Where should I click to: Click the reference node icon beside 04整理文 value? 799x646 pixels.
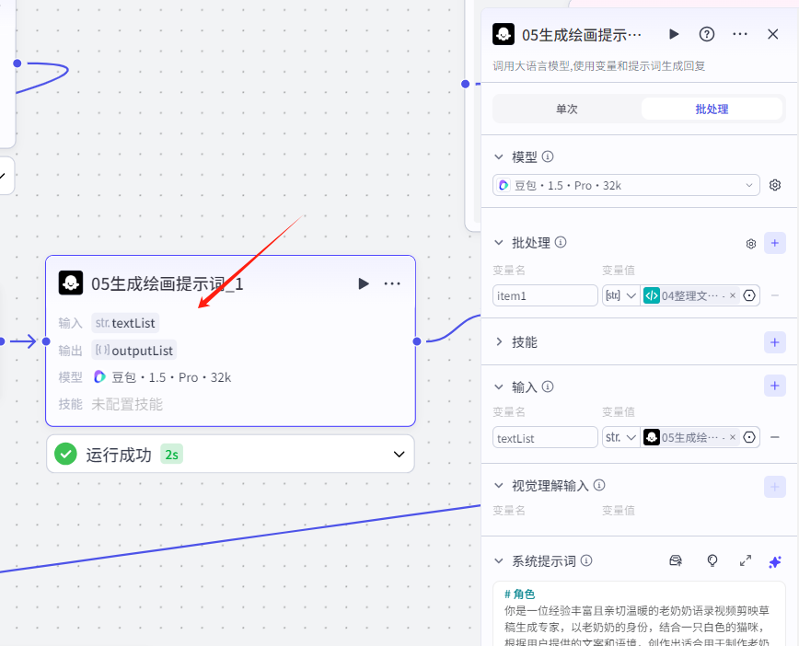click(653, 295)
